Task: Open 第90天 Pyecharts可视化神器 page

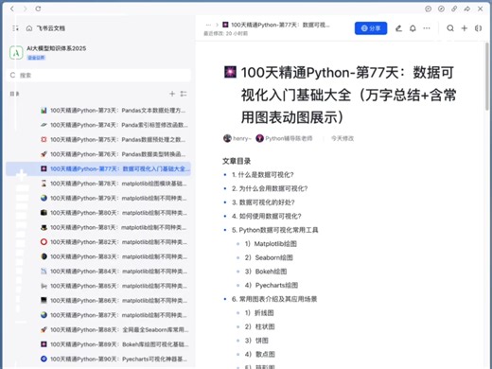Action: (x=98, y=359)
